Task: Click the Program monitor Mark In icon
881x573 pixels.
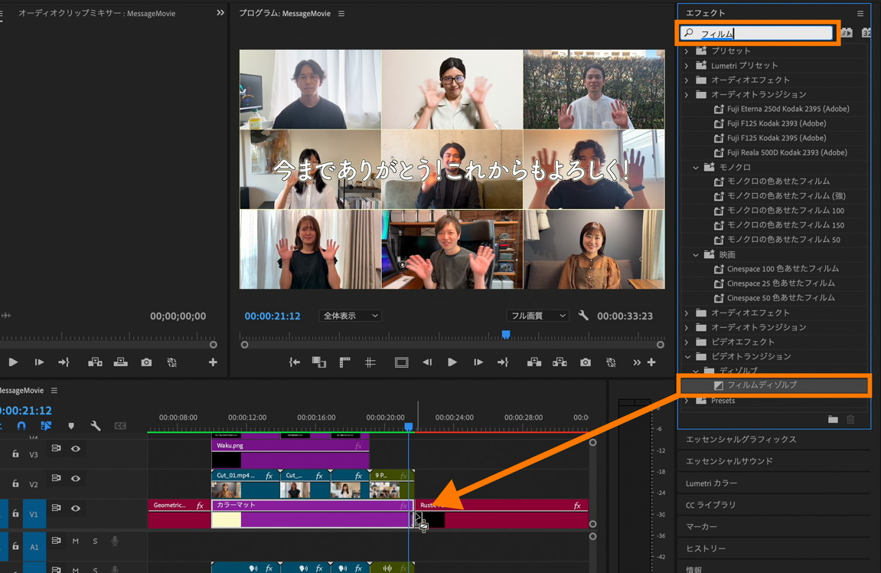Action: (294, 362)
